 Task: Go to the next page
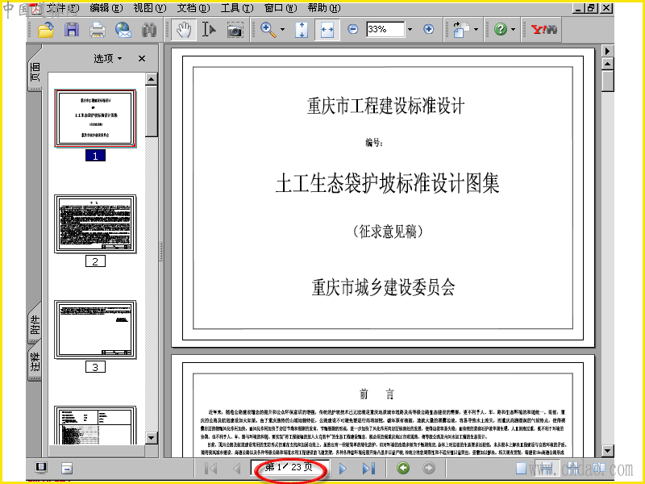coord(343,469)
